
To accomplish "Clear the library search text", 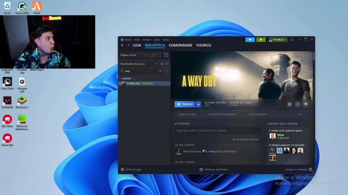I will pos(160,71).
